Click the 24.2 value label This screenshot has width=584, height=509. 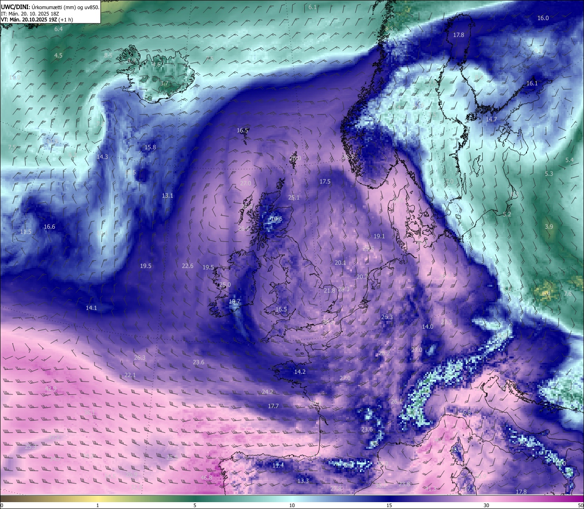coord(267,392)
